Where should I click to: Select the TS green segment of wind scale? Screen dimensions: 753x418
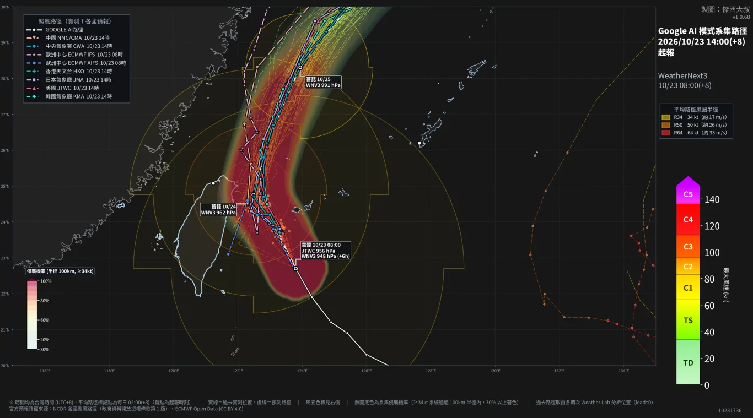coord(688,320)
